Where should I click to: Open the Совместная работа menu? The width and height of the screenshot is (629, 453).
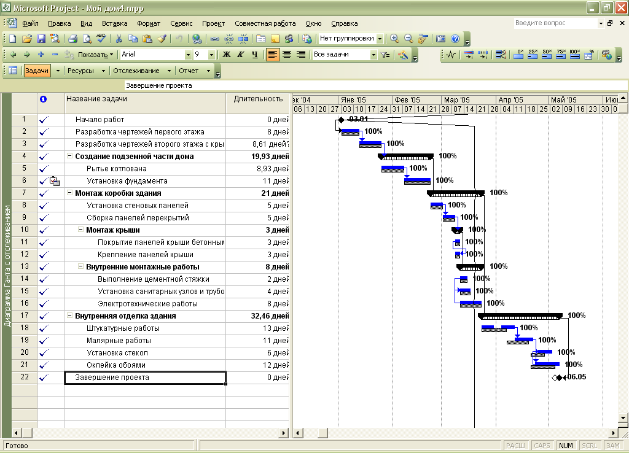[x=265, y=24]
